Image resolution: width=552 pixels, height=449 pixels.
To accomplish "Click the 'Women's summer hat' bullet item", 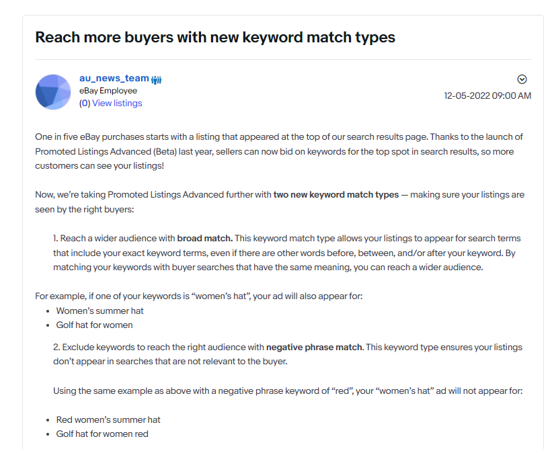I will [100, 311].
